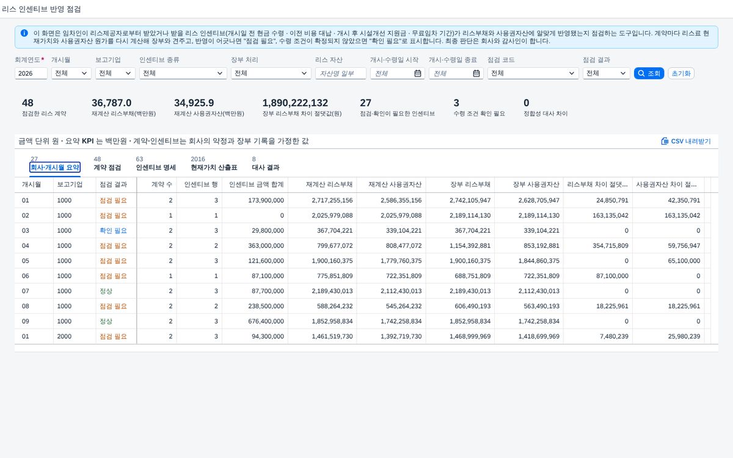This screenshot has height=458, width=733.
Task: Click the CSV 내려받기 download icon
Action: click(x=665, y=141)
